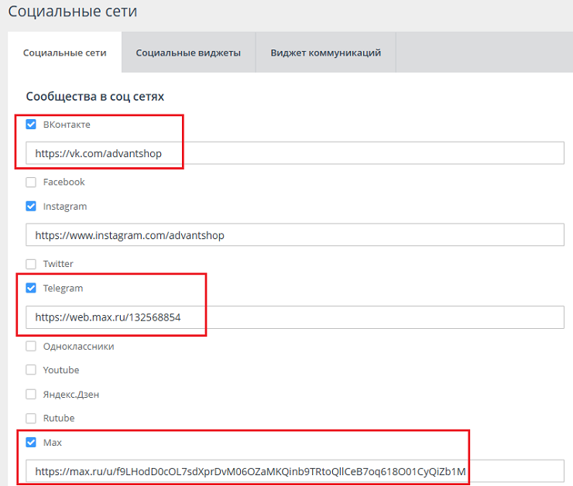Image resolution: width=573 pixels, height=486 pixels.
Task: Disable the Instagram checkbox
Action: tap(31, 207)
